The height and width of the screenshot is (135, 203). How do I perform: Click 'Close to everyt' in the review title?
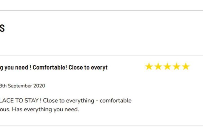(x=88, y=67)
